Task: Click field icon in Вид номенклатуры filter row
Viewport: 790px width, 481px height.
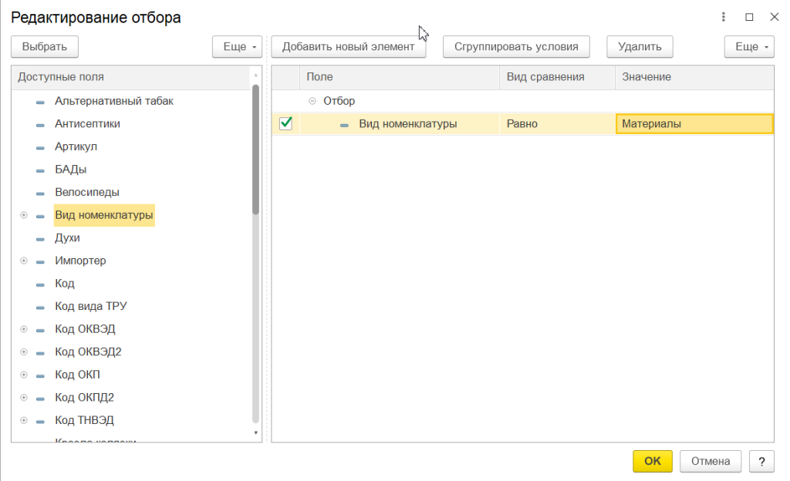Action: click(344, 124)
